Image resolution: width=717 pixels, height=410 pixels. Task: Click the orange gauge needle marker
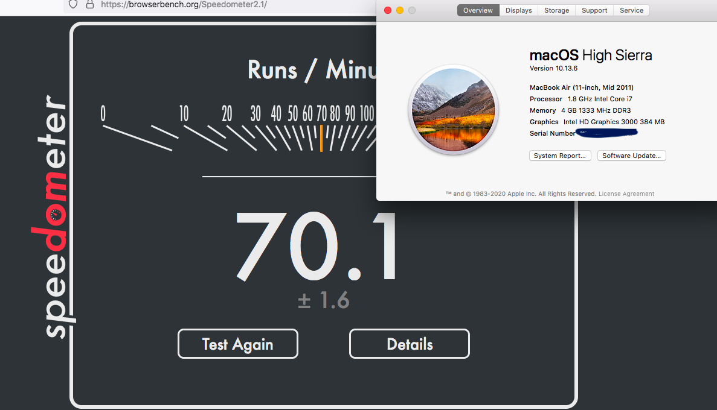(321, 138)
